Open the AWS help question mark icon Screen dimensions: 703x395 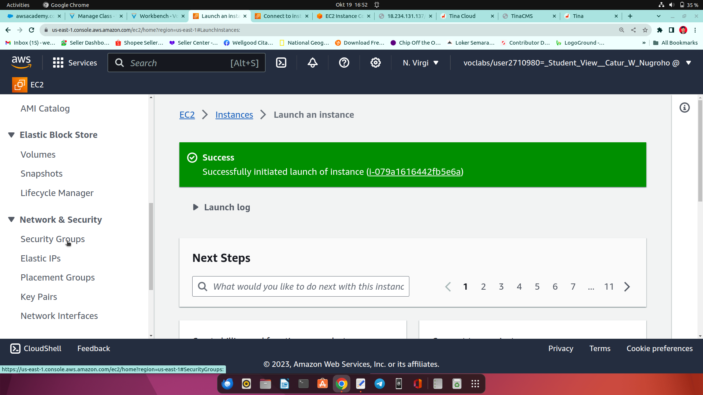click(344, 63)
